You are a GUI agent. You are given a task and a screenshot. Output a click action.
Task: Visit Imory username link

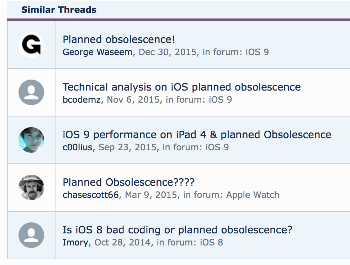click(x=75, y=243)
